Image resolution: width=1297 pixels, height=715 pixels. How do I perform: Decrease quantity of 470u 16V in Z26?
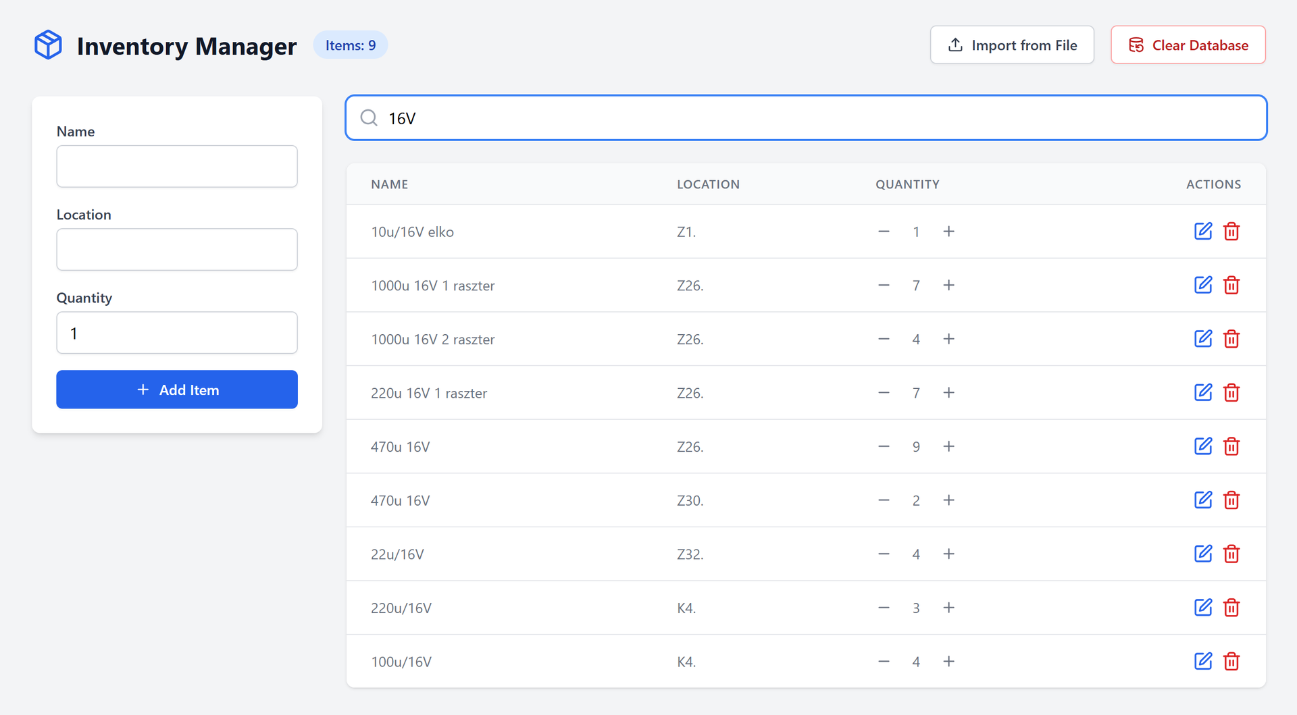tap(884, 446)
